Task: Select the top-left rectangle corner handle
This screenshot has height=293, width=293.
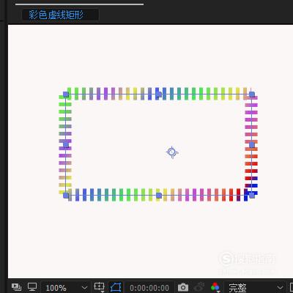Action: click(x=66, y=94)
